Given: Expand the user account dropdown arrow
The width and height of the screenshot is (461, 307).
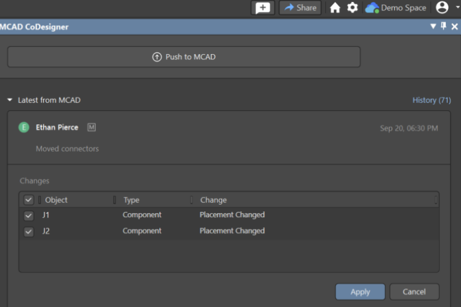Looking at the screenshot, I should 456,8.
